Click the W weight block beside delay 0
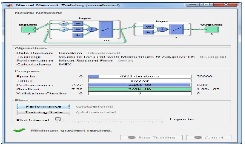Viewport: 245px width, 147px height. coord(78,24)
